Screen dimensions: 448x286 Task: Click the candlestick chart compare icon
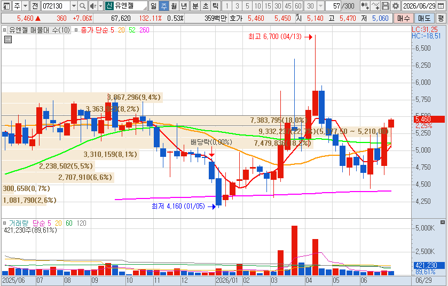(x=365, y=6)
